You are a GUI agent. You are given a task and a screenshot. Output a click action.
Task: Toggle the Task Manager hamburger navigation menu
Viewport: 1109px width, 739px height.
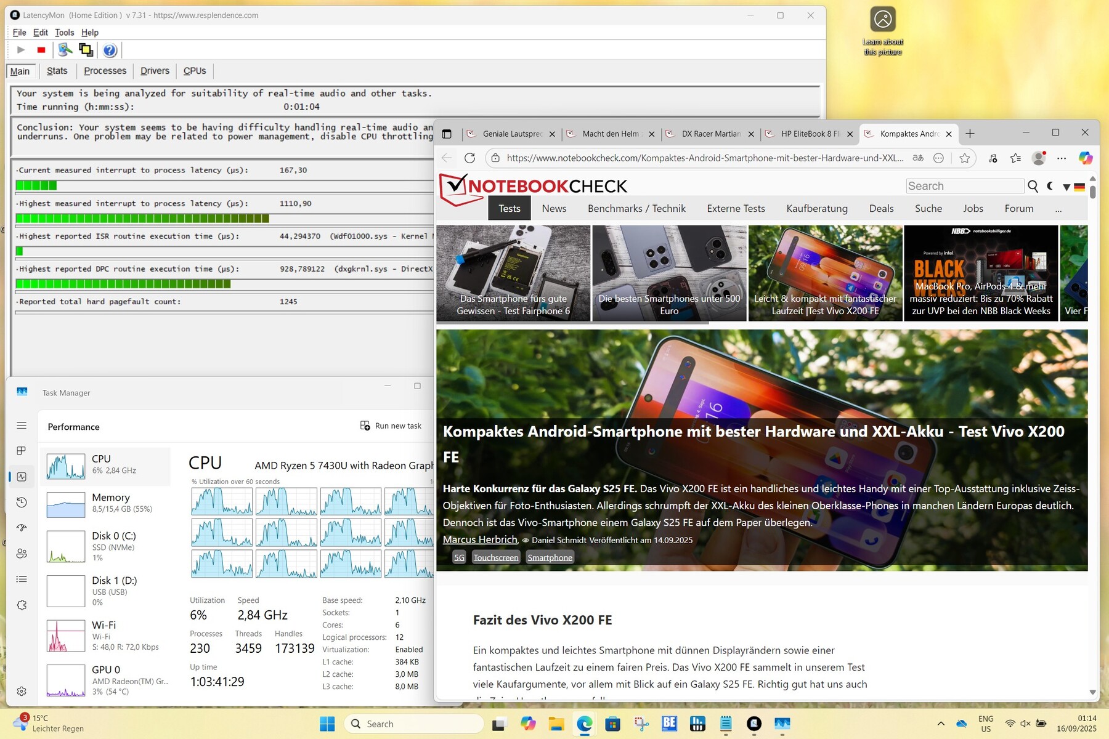pos(22,426)
